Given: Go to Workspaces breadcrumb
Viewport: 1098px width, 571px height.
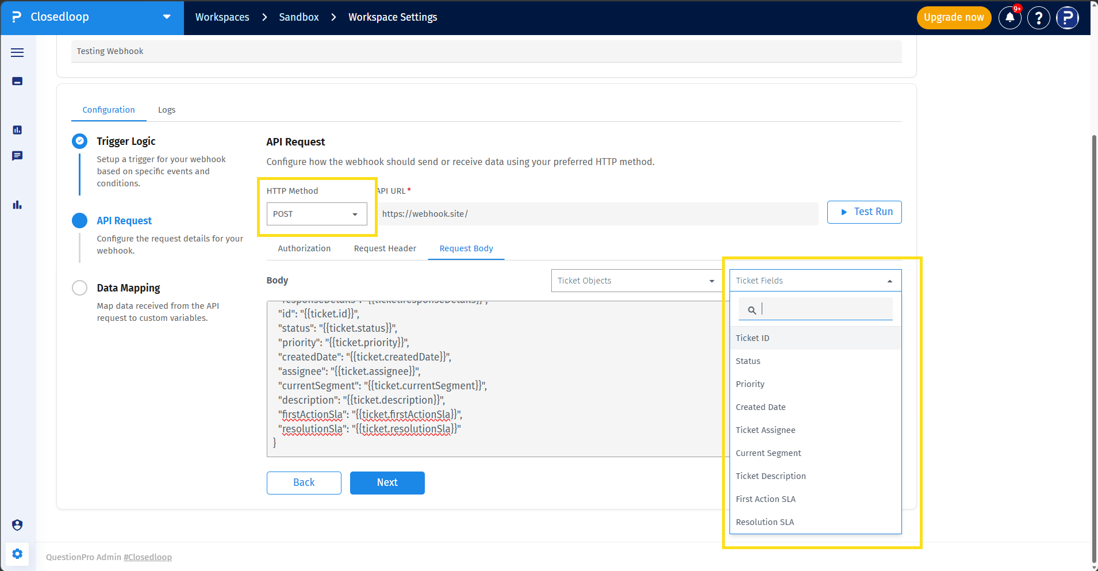Looking at the screenshot, I should click(x=222, y=17).
